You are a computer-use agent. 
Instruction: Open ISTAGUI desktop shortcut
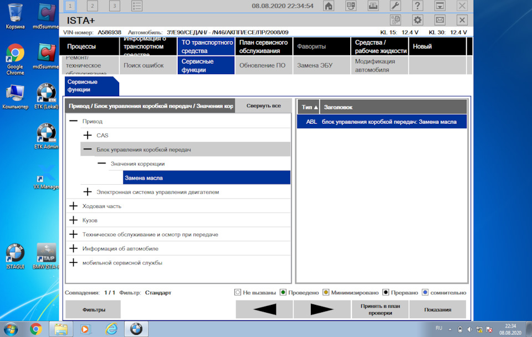click(x=15, y=256)
